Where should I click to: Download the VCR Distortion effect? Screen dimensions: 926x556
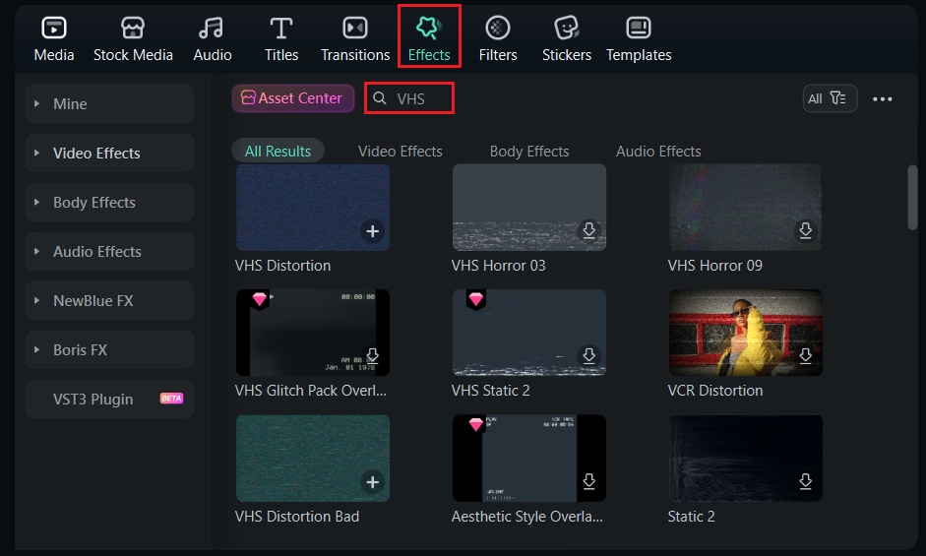[x=806, y=355]
